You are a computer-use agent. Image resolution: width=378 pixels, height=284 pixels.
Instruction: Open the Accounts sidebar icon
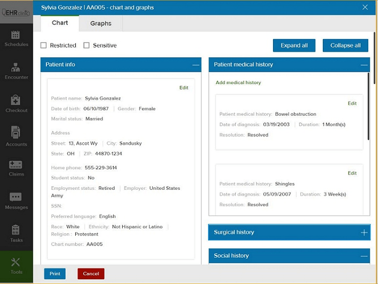point(16,133)
